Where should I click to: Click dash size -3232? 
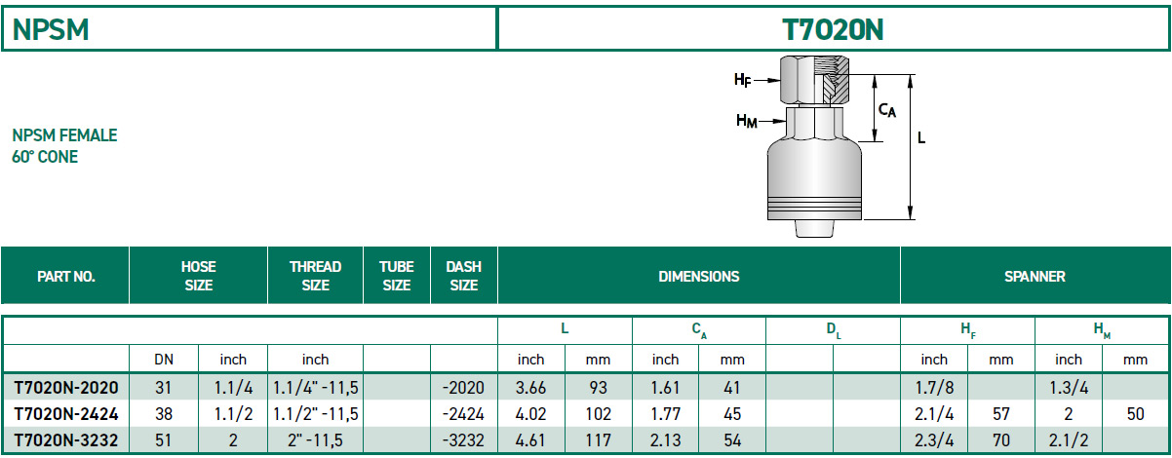pos(463,440)
